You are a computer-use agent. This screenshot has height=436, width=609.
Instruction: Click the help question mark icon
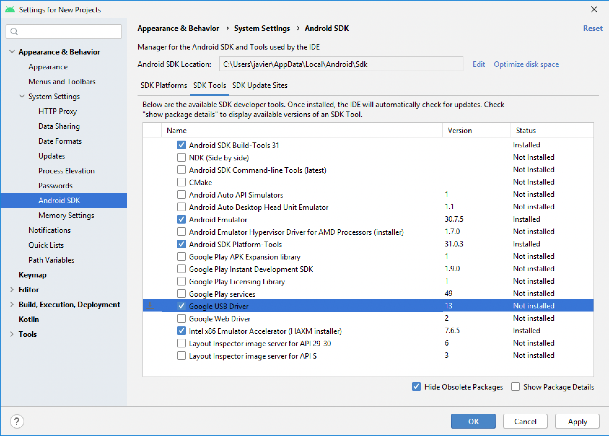17,421
